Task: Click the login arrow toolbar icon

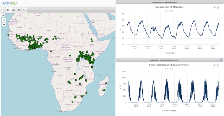Action: click(24, 10)
